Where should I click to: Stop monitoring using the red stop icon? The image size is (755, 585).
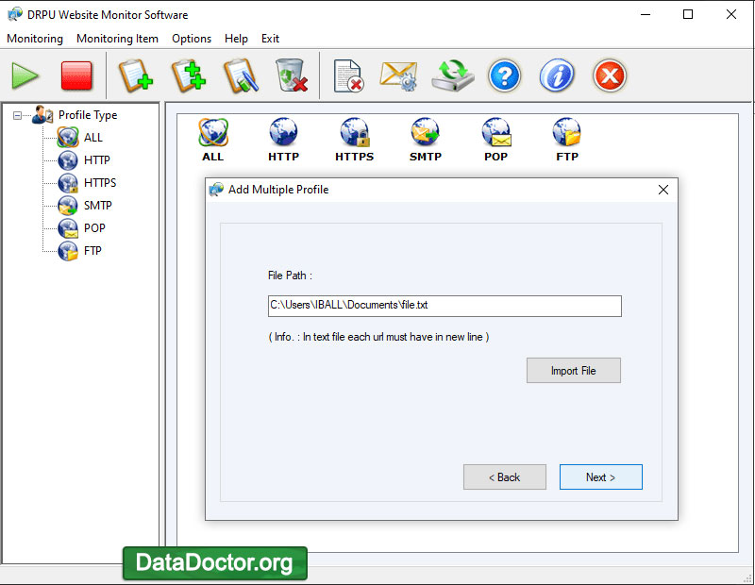click(x=76, y=77)
